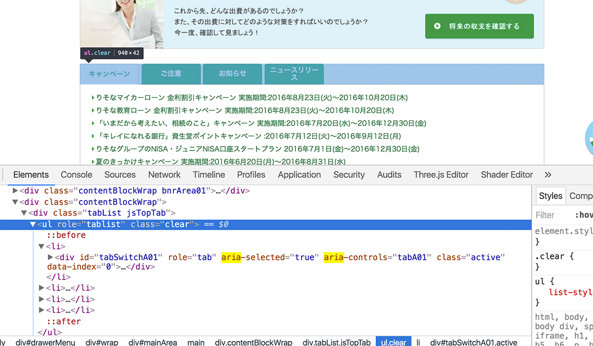Open hidden DevTools panels via the » chevron
Viewport: 593px width, 346px height.
[x=548, y=175]
